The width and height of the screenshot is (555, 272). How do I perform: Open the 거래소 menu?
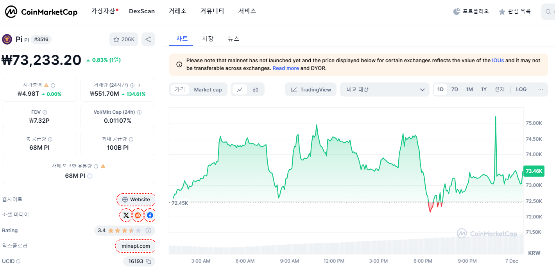point(177,11)
